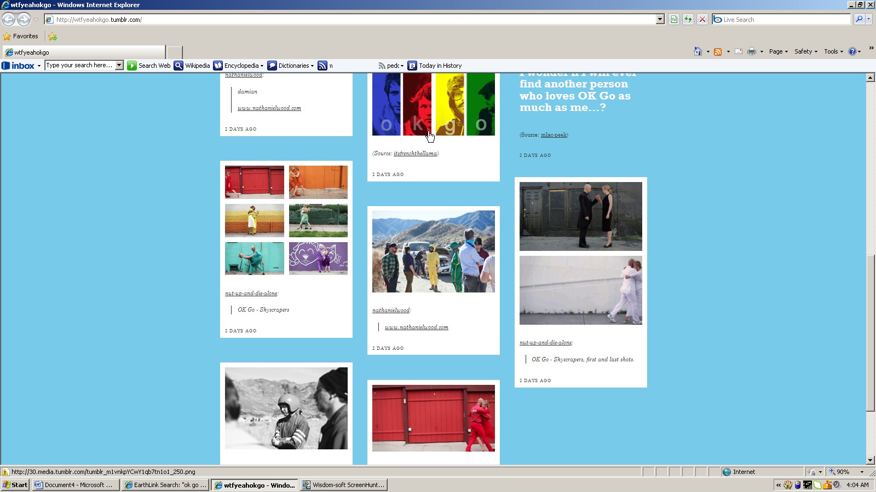
Task: Switch to EarthLink Search taskbar window
Action: (x=165, y=485)
